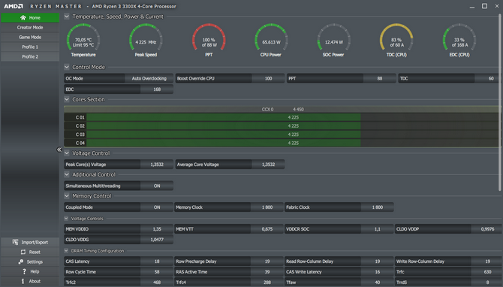Screen dimensions: 503x287
Task: Click Boost Override CPU value 100
Action: coord(268,78)
